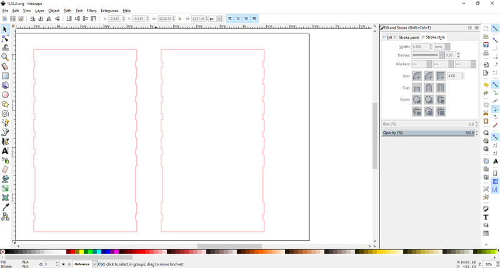Image resolution: width=500 pixels, height=268 pixels.
Task: Open the end Markers dropdown
Action: tap(466, 64)
